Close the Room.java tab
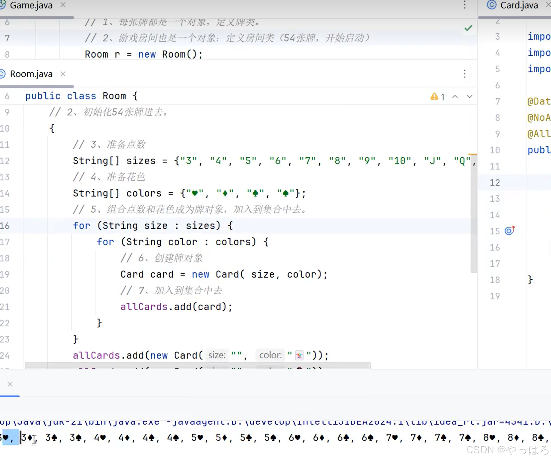 pos(63,74)
